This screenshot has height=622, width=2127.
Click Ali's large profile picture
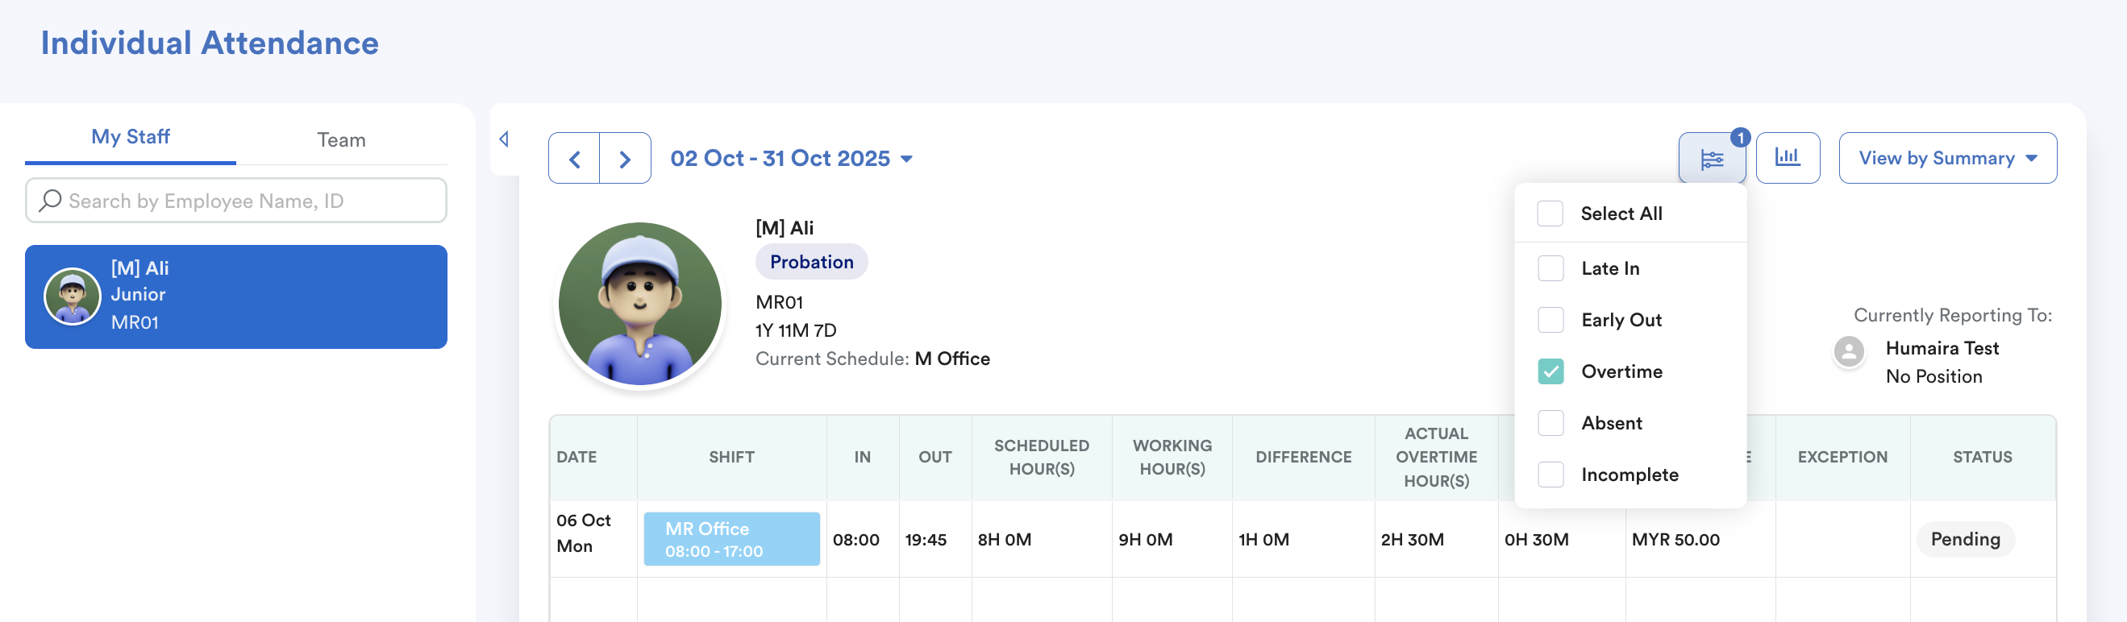click(640, 304)
